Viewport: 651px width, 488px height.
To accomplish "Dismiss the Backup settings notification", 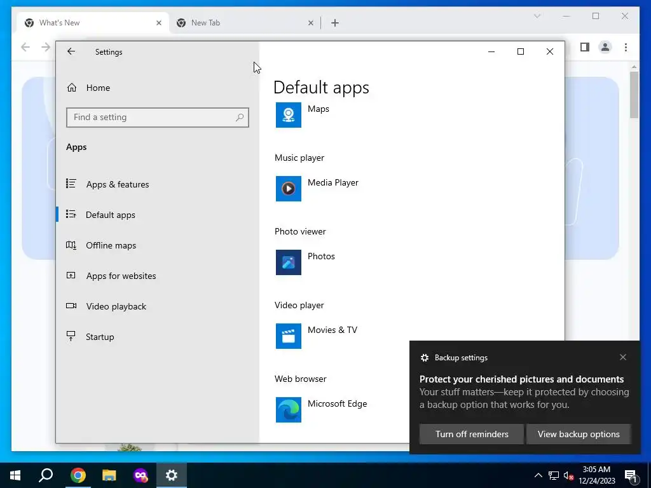I will (623, 357).
